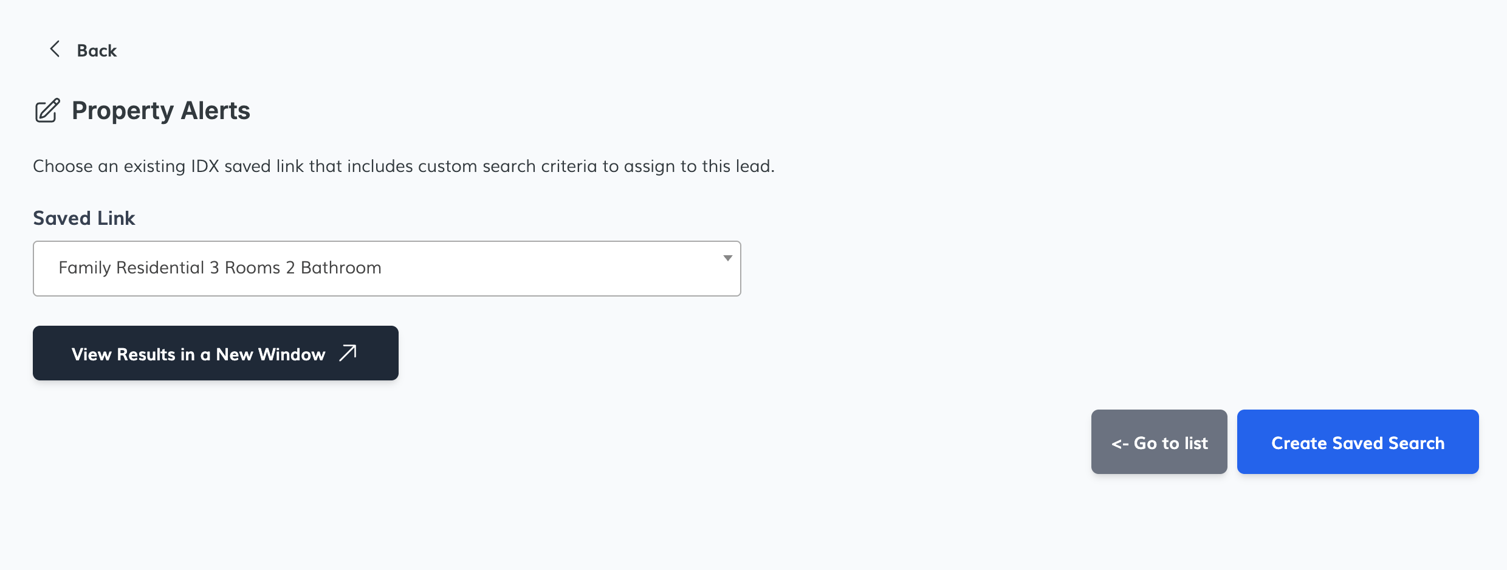The width and height of the screenshot is (1507, 570).
Task: Click the Saved Link field label
Action: coord(84,218)
